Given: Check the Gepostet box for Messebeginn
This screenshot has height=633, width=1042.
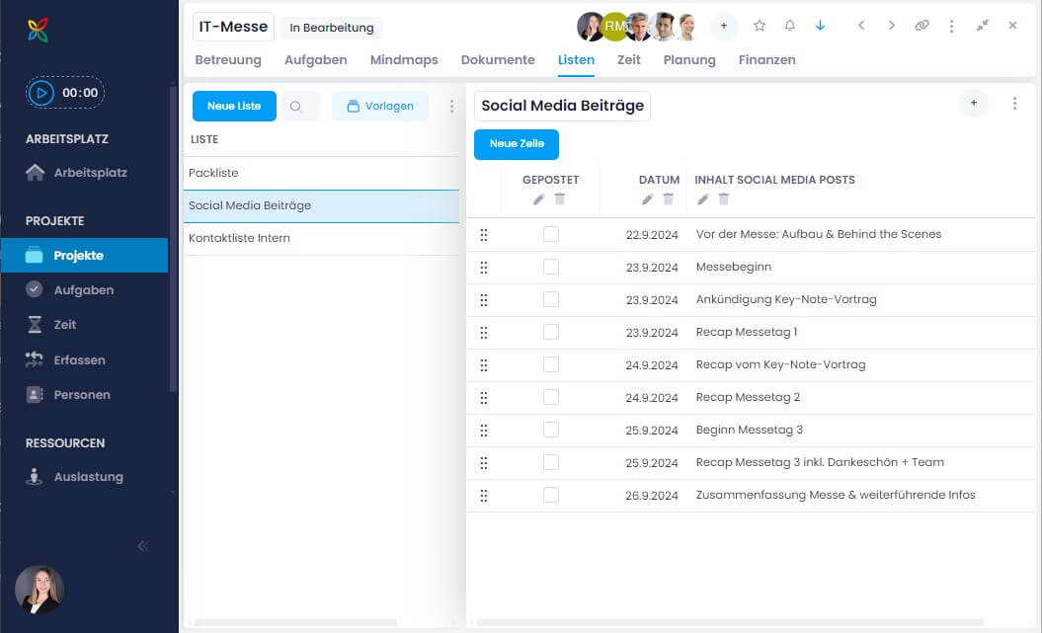Looking at the screenshot, I should click(551, 267).
